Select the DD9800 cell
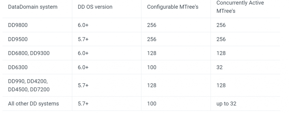This screenshot has height=113, width=289. pyautogui.click(x=18, y=25)
